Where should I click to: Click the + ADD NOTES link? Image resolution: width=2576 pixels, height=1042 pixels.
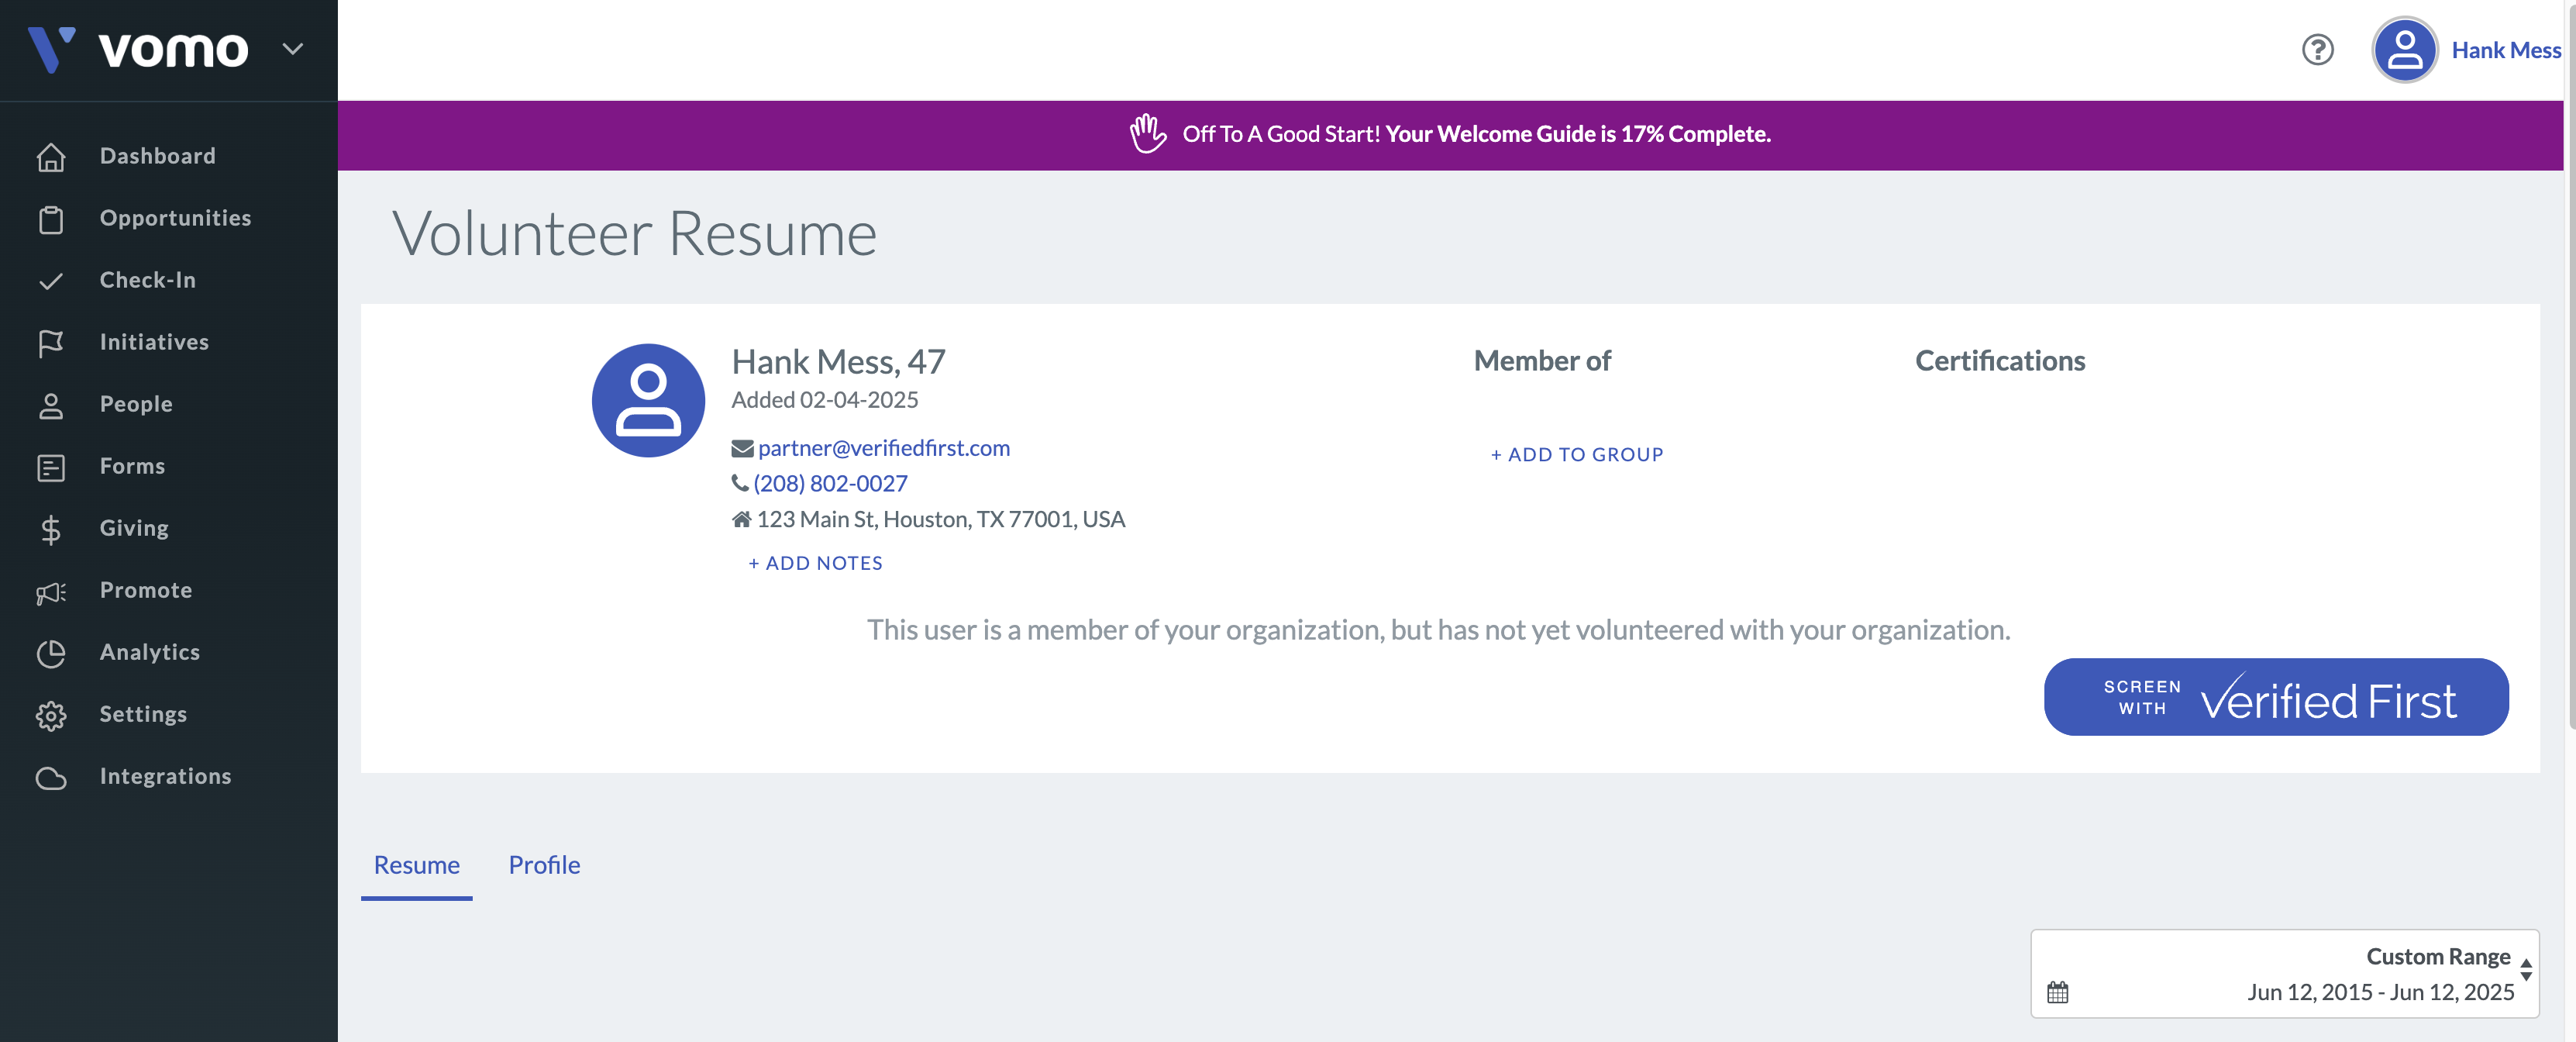[x=815, y=563]
